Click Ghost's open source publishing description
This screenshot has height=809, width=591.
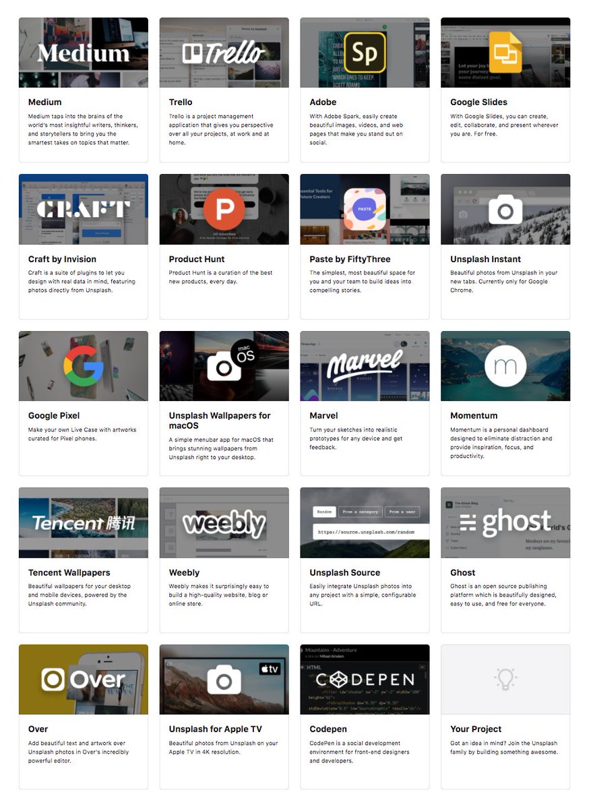point(504,595)
